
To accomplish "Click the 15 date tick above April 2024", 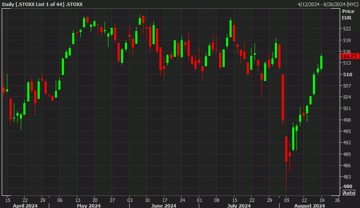I will pyautogui.click(x=8, y=200).
